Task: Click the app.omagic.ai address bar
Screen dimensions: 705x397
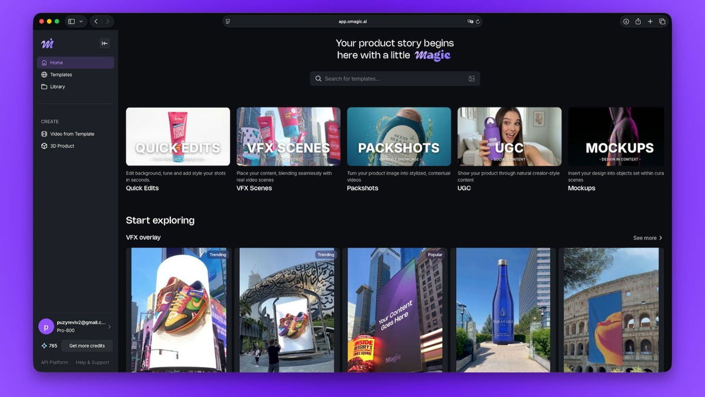Action: 352,21
